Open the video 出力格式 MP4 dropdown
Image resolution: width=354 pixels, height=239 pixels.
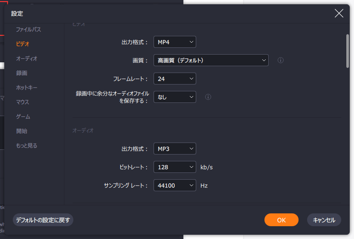(175, 42)
